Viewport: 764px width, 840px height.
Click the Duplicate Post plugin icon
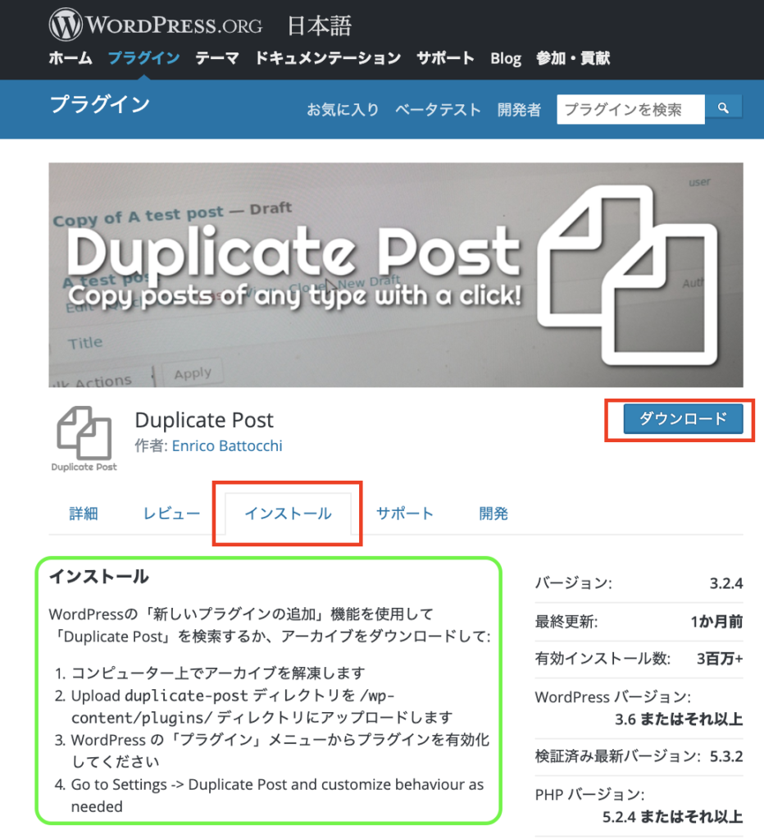click(84, 439)
